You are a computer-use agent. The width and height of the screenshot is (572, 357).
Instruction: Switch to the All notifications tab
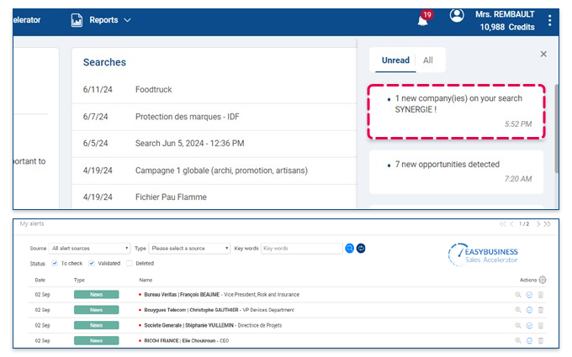coord(428,60)
